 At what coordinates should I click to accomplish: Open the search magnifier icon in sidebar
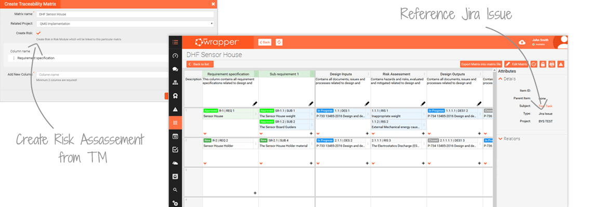pyautogui.click(x=175, y=190)
